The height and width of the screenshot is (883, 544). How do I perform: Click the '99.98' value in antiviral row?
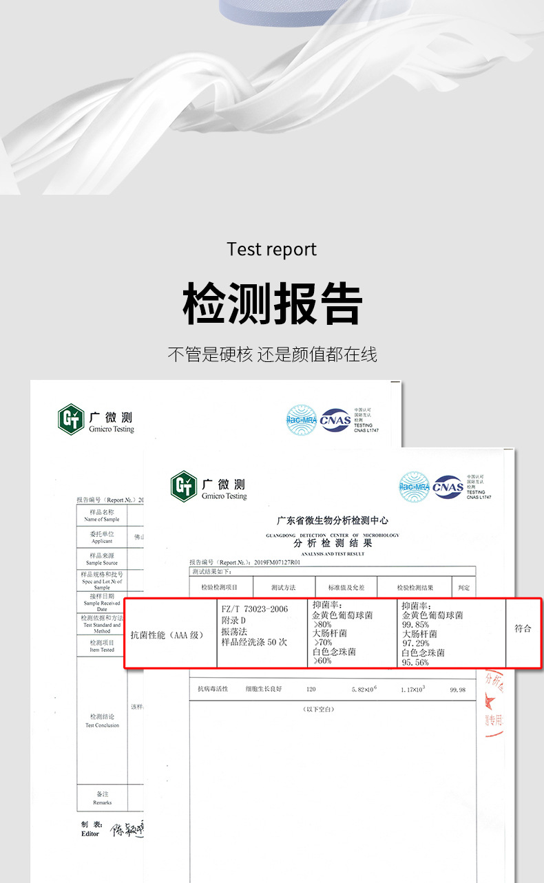point(457,690)
